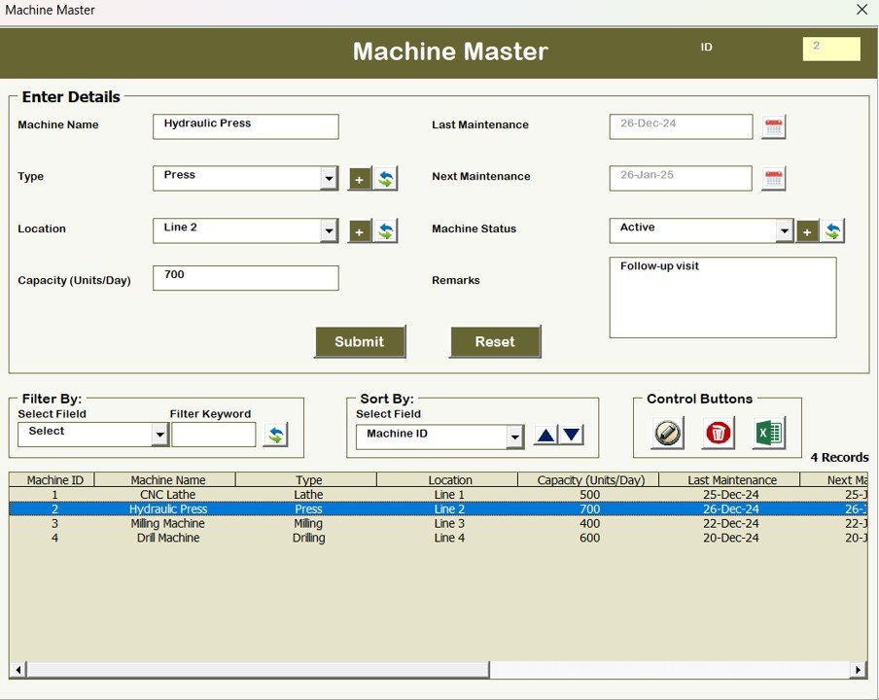Click the red trash delete icon
The width and height of the screenshot is (879, 700).
click(x=718, y=434)
